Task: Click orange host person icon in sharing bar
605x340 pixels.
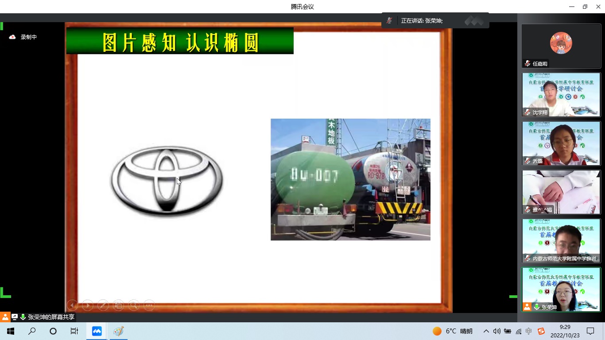Action: coord(5,317)
